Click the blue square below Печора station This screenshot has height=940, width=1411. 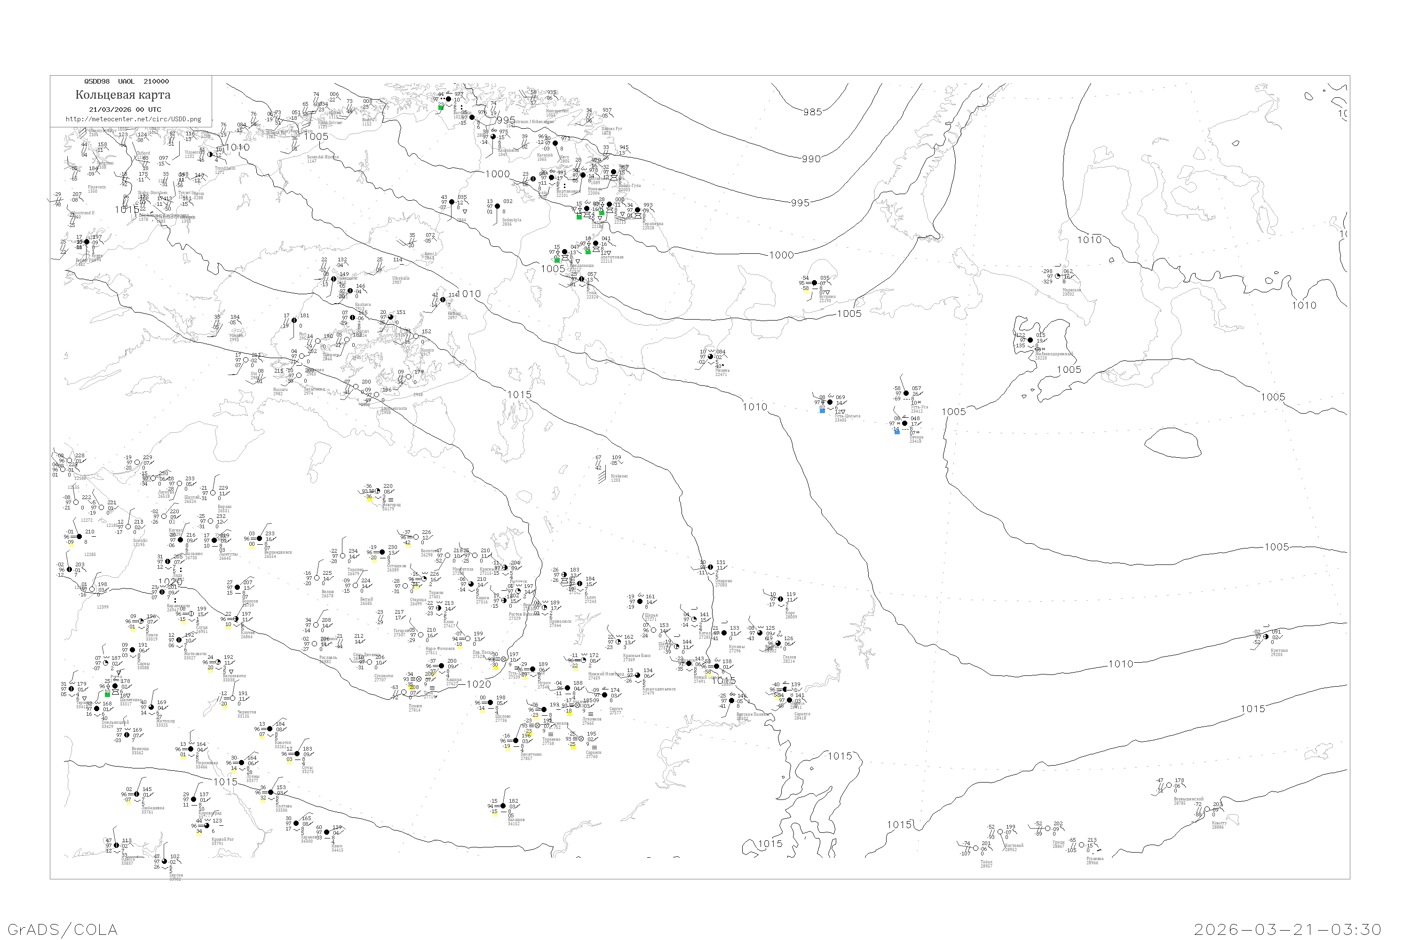tap(897, 432)
